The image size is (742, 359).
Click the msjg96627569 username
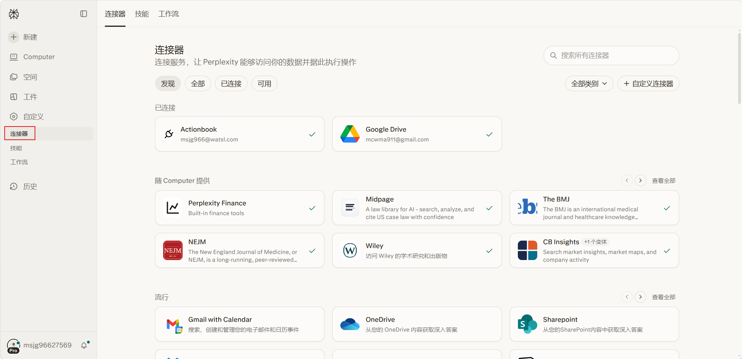pyautogui.click(x=47, y=345)
